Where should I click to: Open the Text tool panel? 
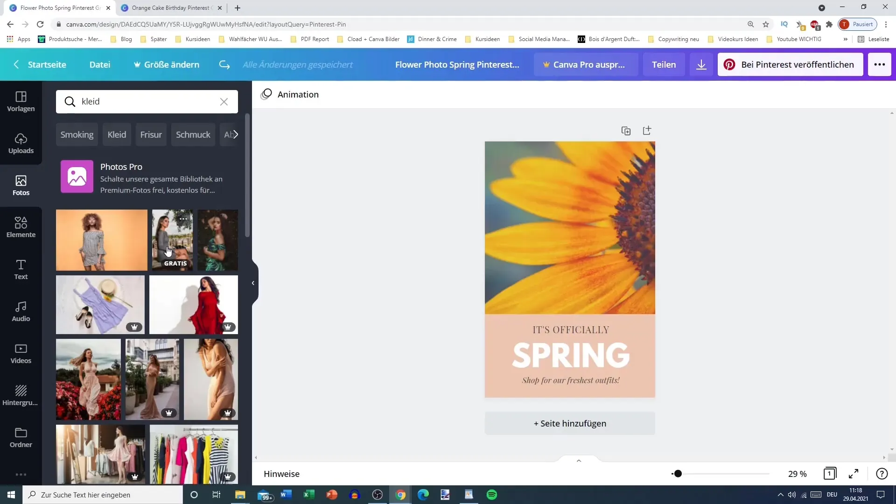[x=21, y=270]
